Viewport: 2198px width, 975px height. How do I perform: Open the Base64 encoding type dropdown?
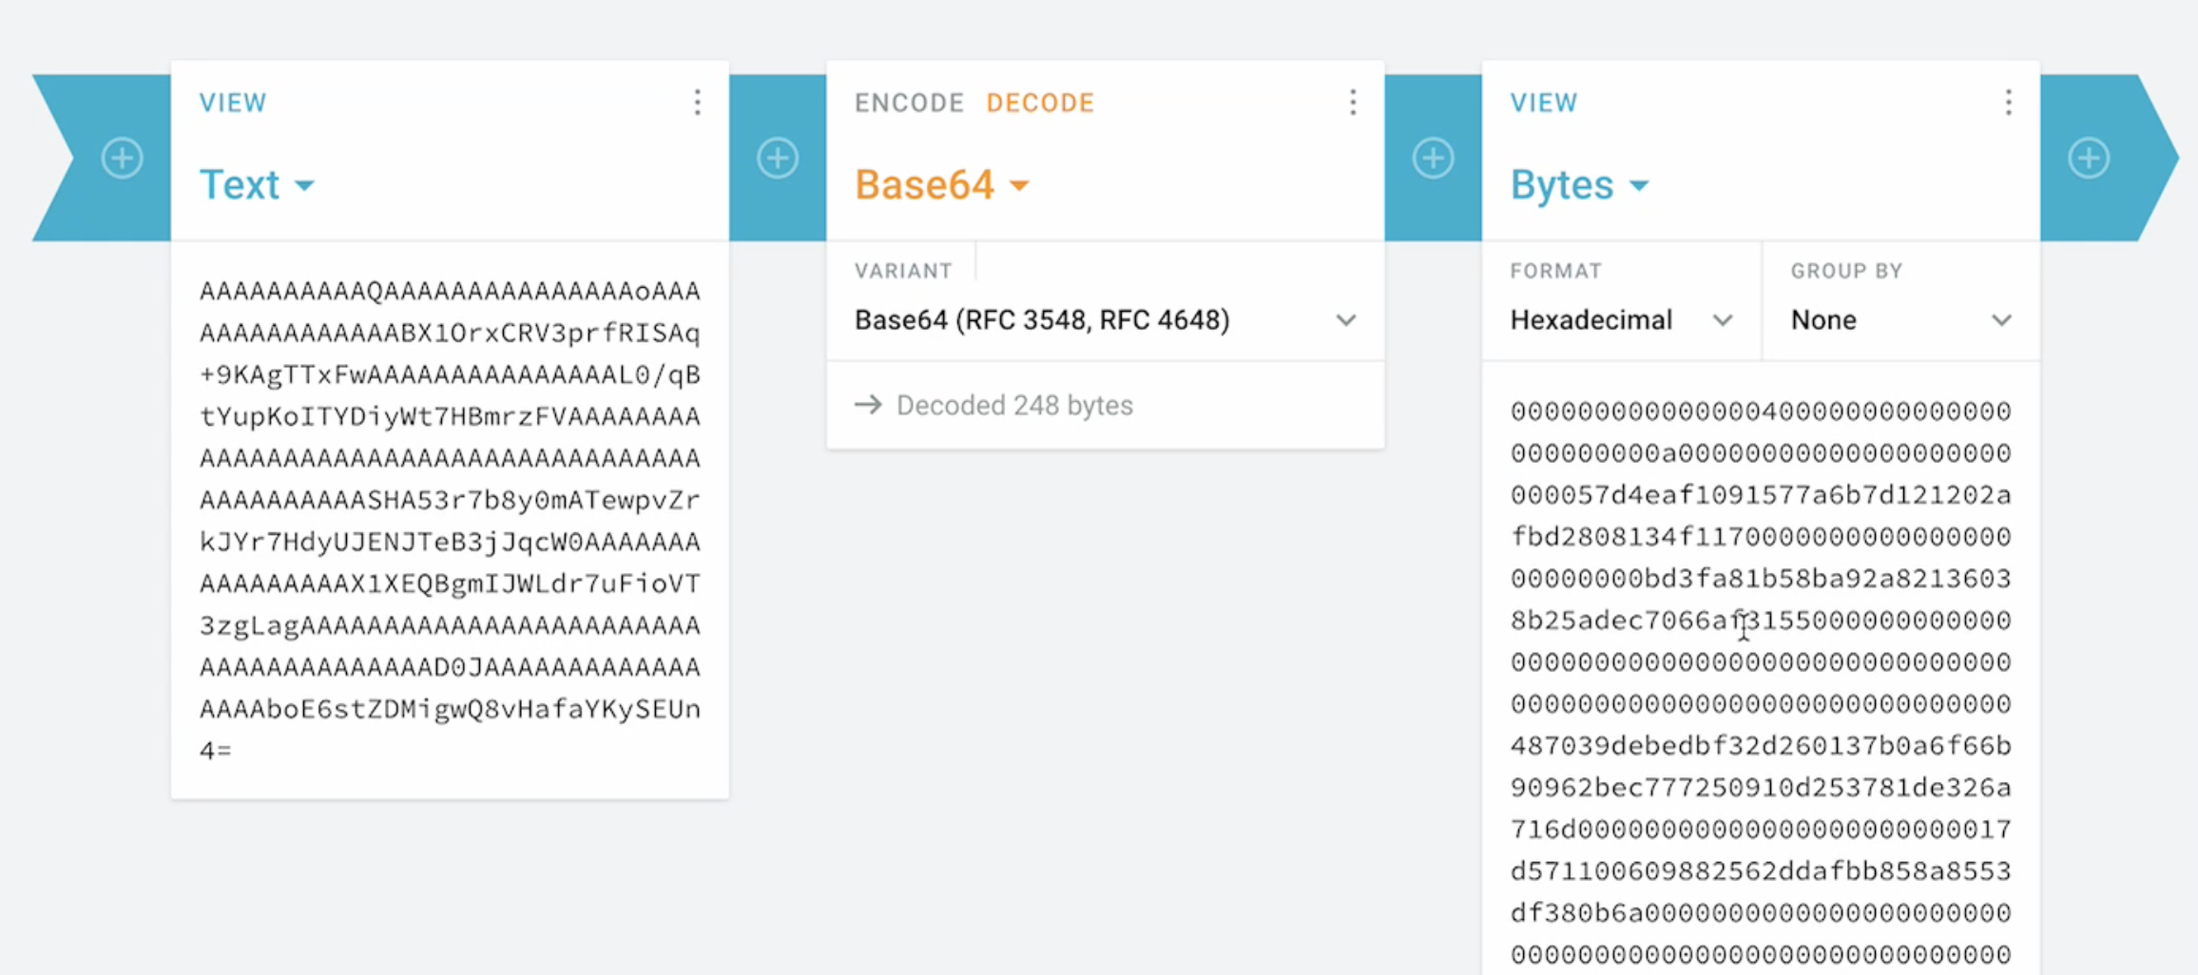click(941, 184)
